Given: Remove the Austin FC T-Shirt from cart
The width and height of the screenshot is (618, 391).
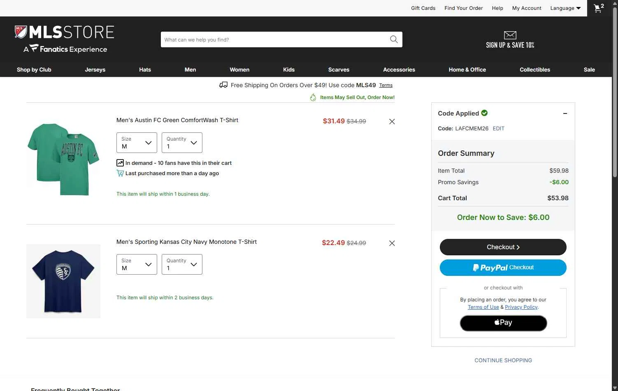Looking at the screenshot, I should tap(392, 121).
